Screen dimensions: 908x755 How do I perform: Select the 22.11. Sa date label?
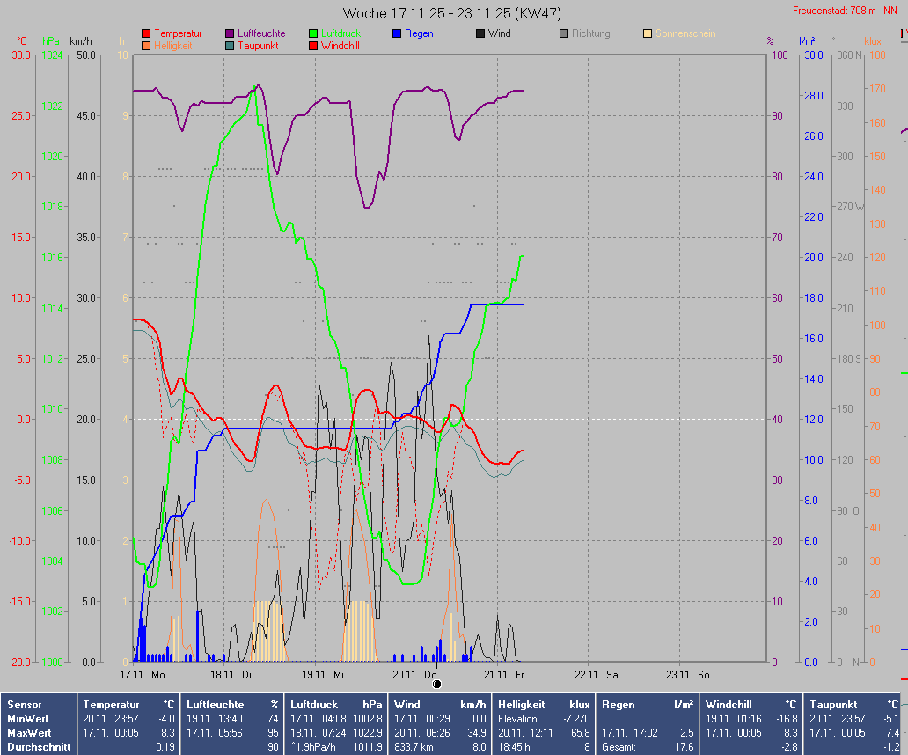pyautogui.click(x=596, y=675)
